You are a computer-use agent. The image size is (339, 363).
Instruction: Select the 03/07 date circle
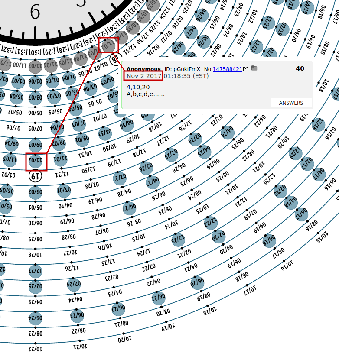click(x=35, y=98)
